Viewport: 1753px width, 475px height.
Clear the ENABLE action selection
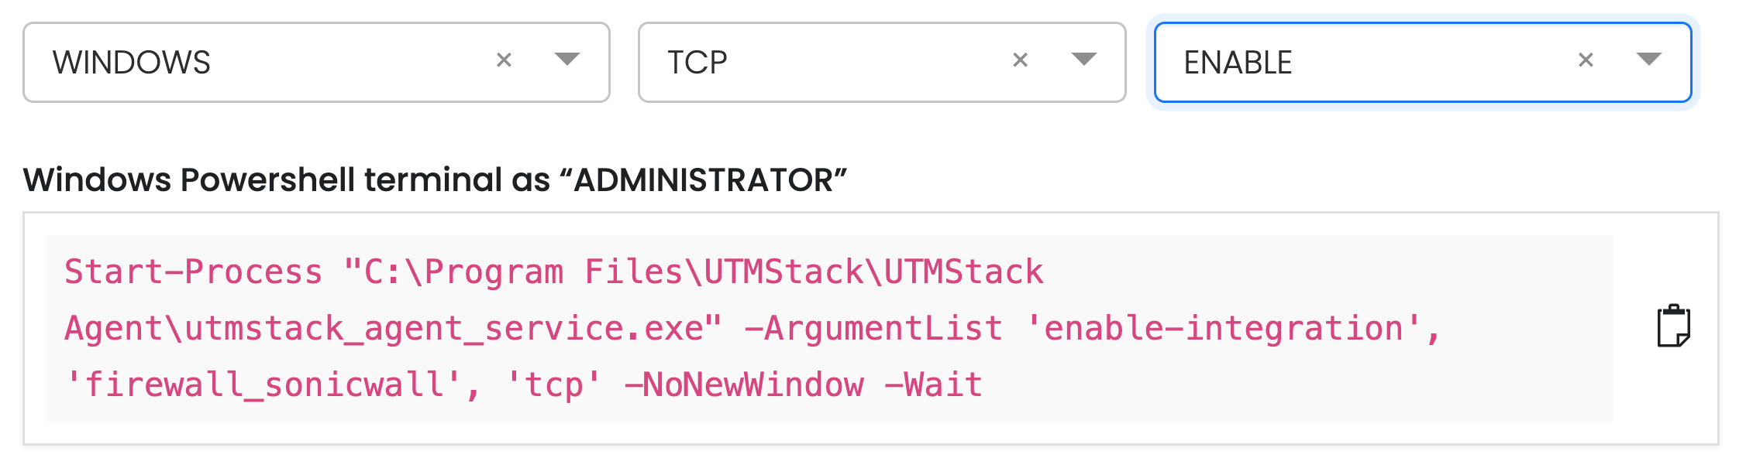tap(1586, 60)
